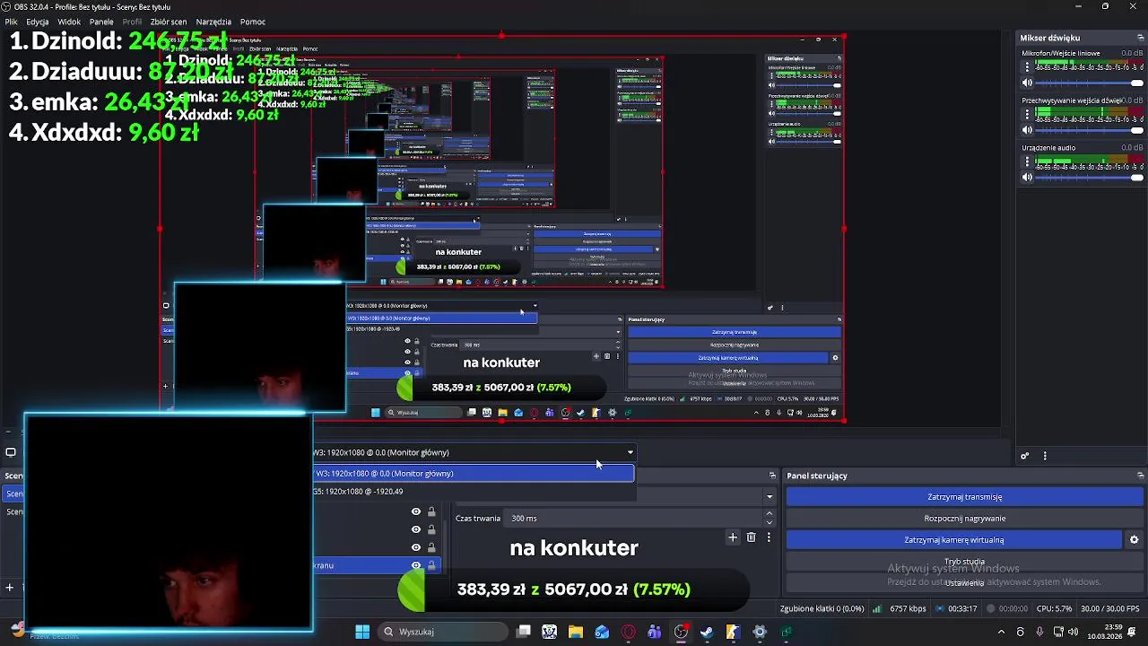
Task: Open the Widok menu
Action: tap(69, 22)
